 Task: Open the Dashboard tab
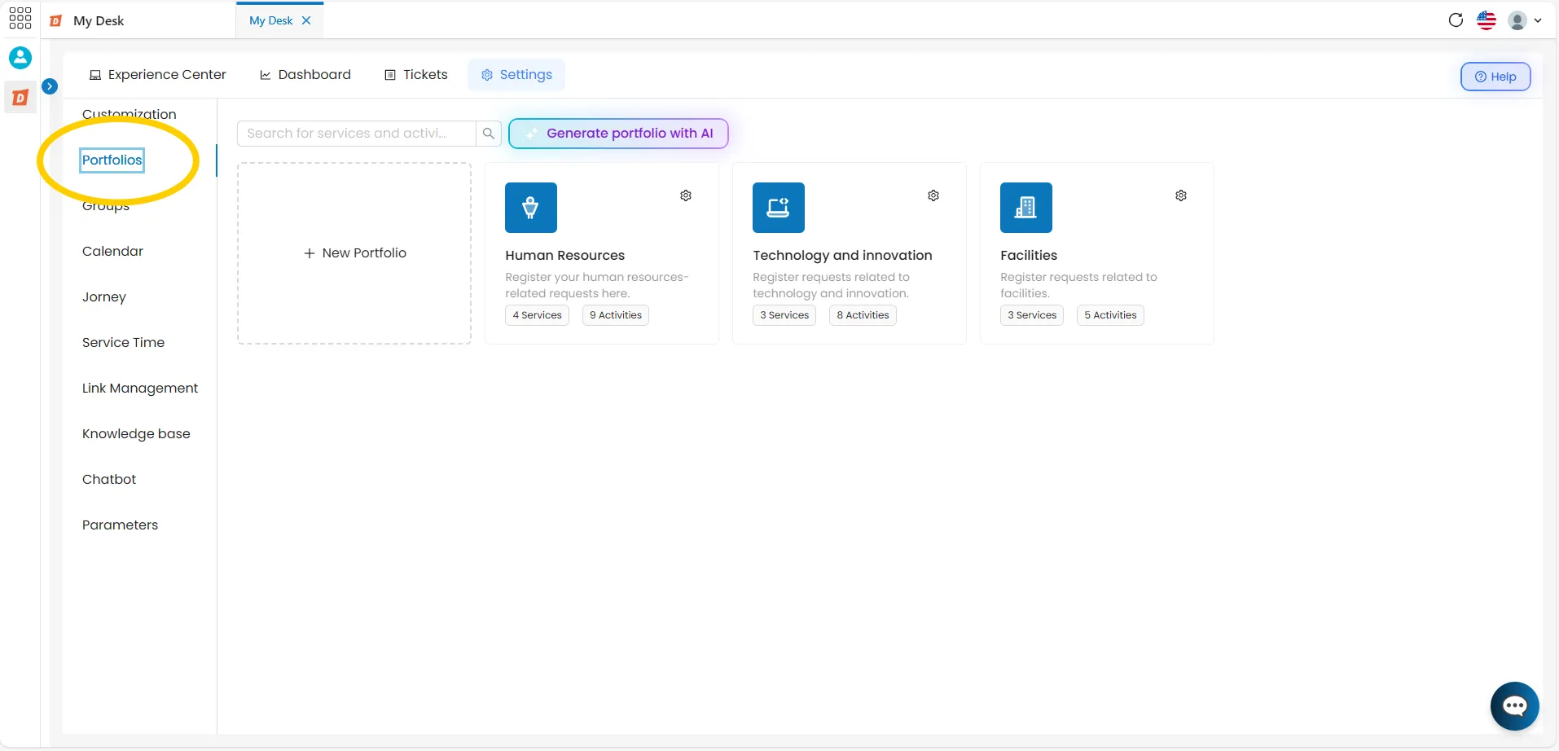[305, 75]
